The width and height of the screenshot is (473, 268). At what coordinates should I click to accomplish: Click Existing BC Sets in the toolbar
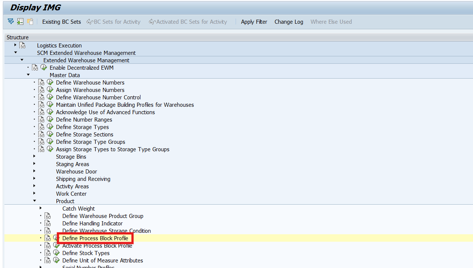click(61, 21)
